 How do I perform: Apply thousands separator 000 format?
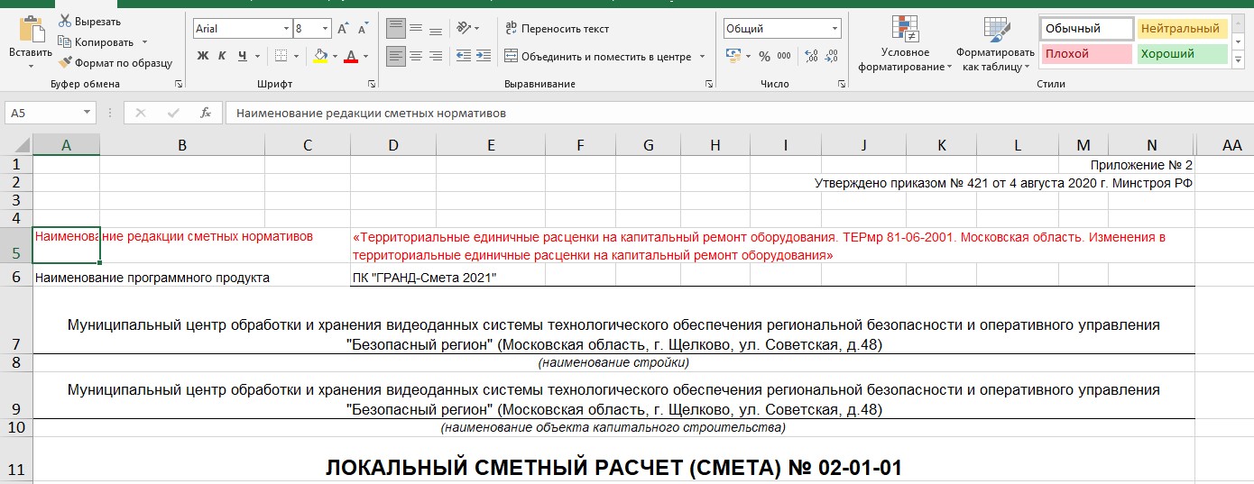784,56
